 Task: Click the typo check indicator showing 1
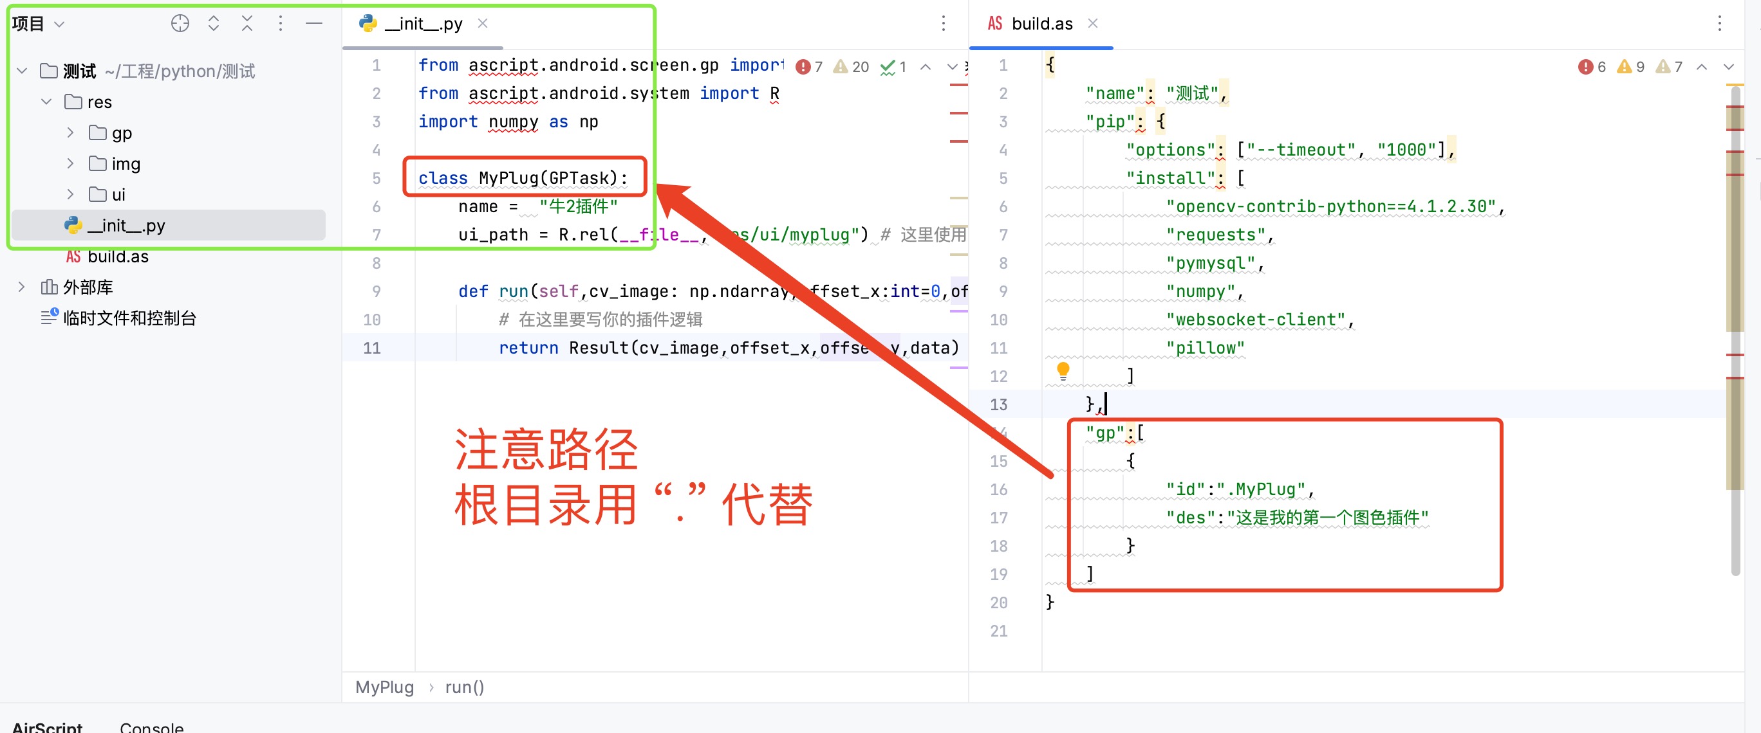(x=893, y=66)
